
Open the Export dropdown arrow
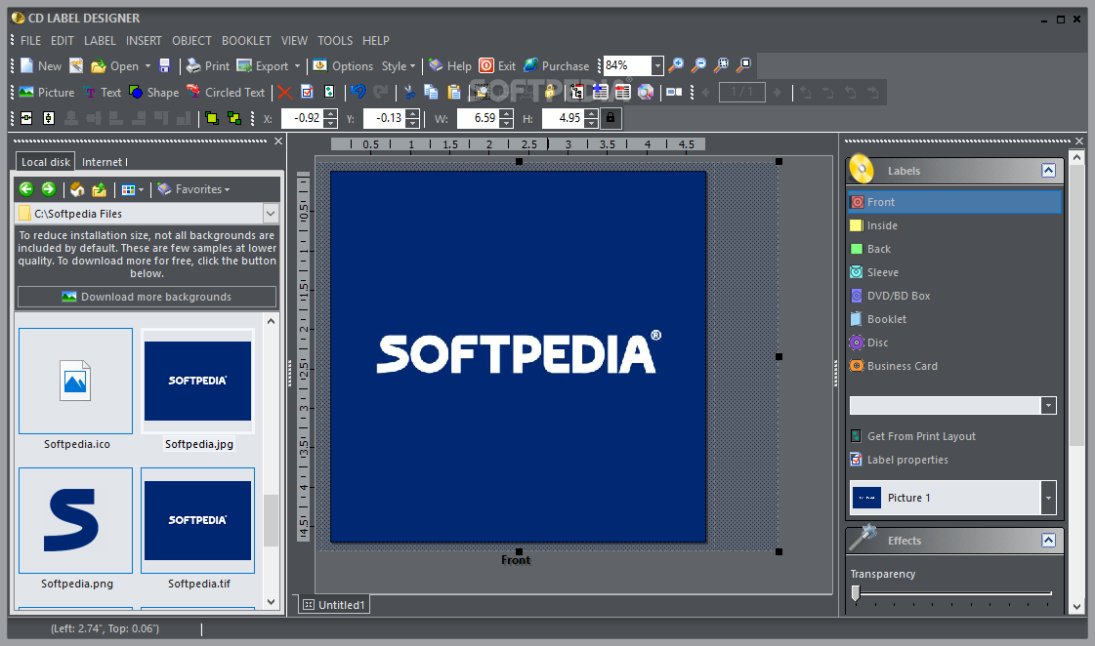(298, 66)
